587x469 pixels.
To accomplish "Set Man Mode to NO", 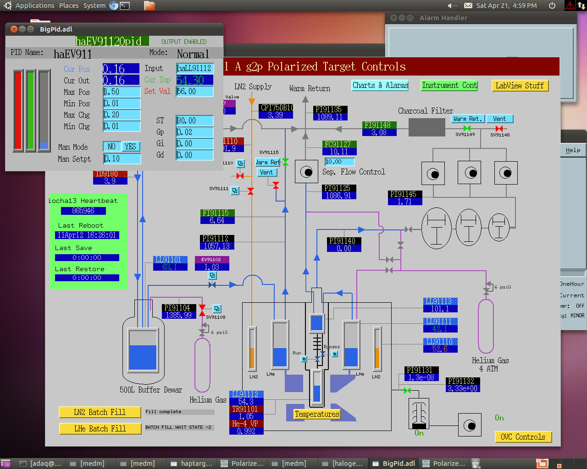I will [x=111, y=147].
